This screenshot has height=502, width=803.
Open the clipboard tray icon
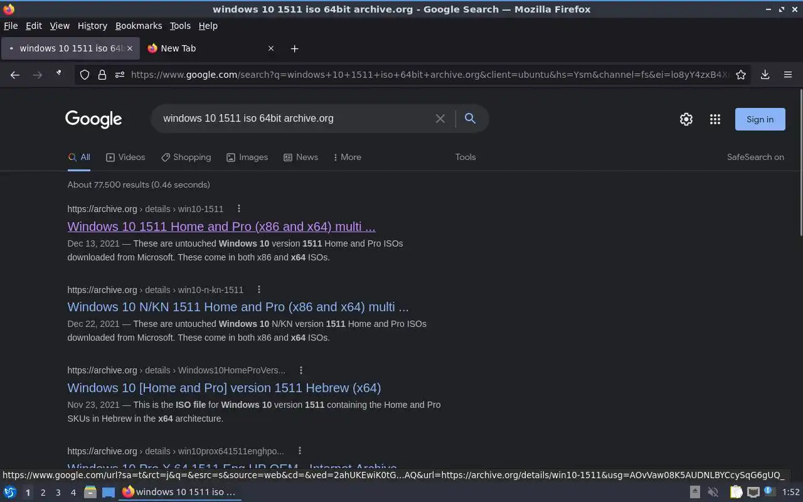tap(736, 492)
